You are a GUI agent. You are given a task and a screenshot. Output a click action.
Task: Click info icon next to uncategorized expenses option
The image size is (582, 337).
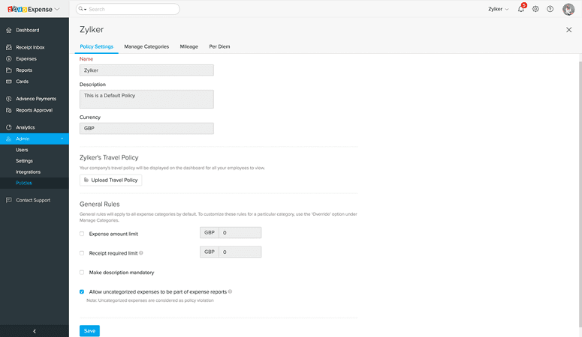pyautogui.click(x=230, y=291)
